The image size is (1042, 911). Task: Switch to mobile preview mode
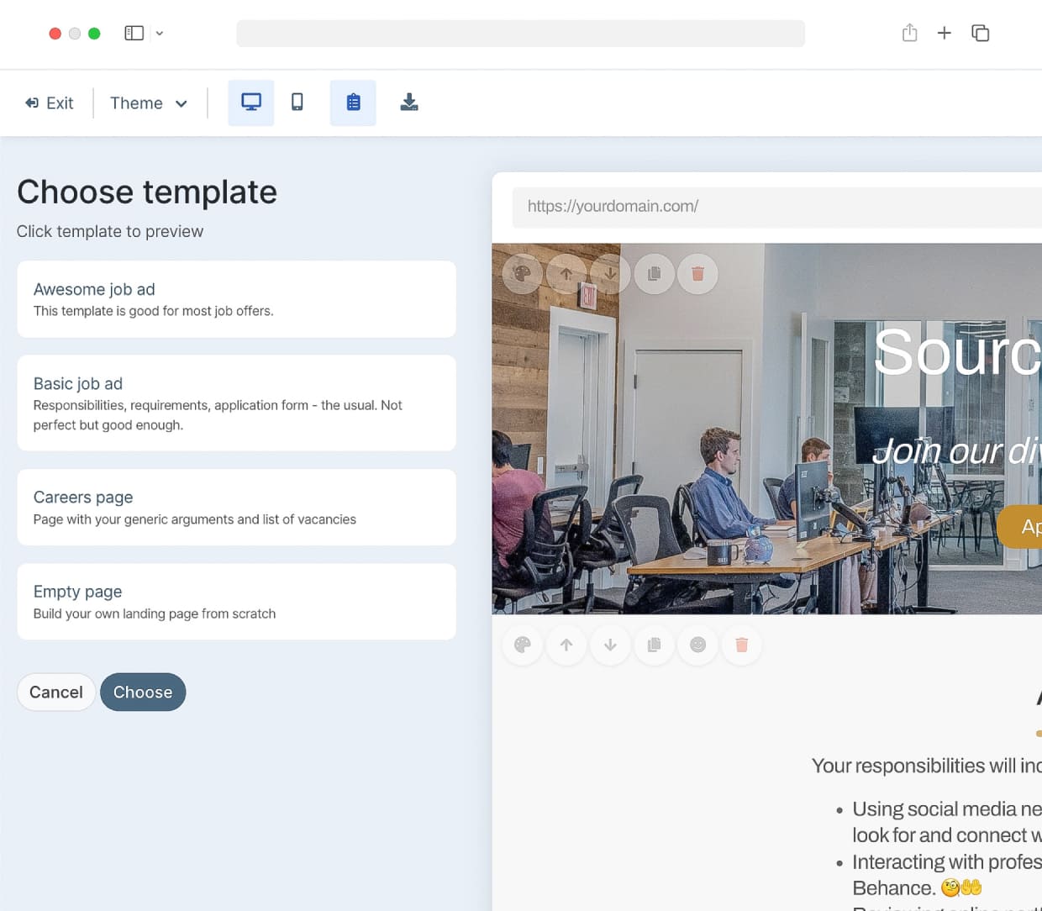click(x=297, y=102)
